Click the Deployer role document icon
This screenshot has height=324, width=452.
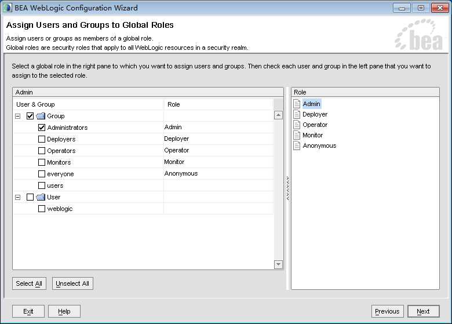point(297,114)
